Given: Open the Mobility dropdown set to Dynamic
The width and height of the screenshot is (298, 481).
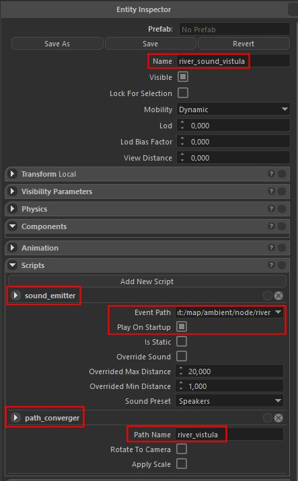Looking at the screenshot, I should [233, 110].
